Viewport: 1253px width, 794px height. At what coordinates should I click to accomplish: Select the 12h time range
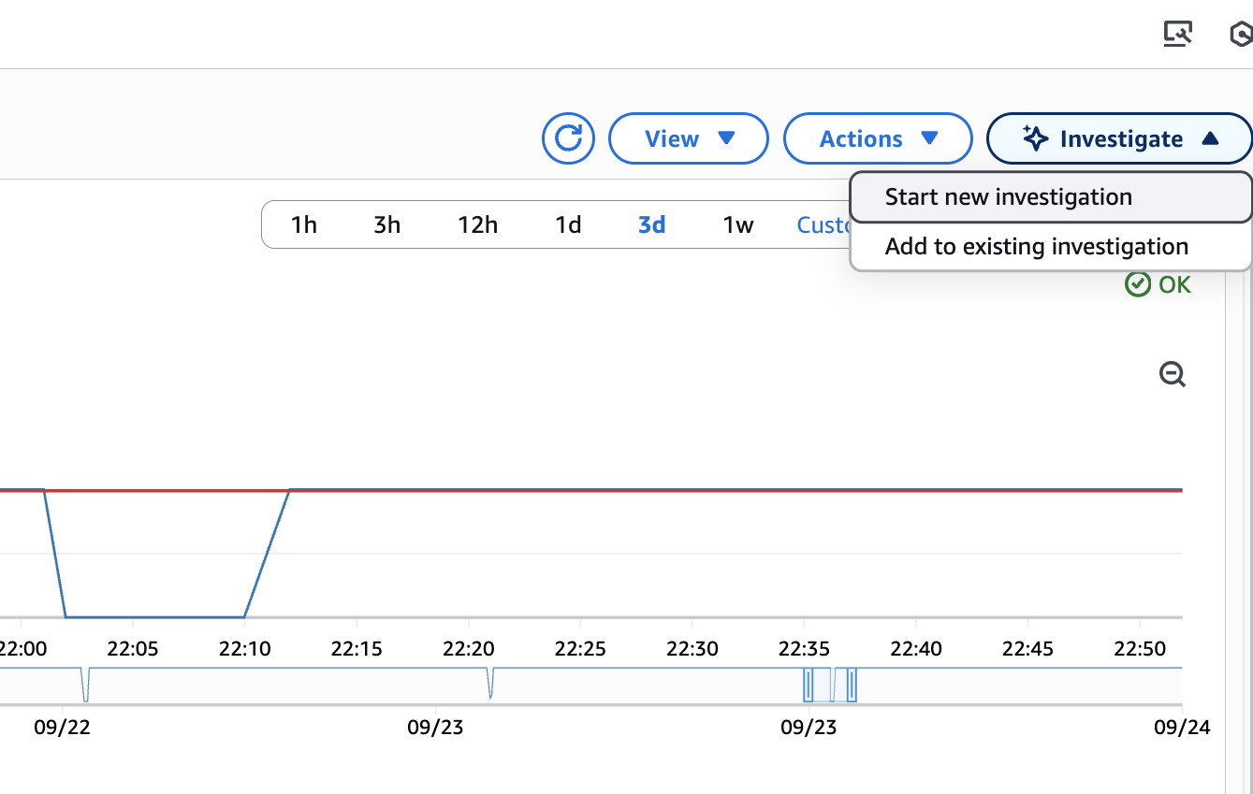click(477, 224)
